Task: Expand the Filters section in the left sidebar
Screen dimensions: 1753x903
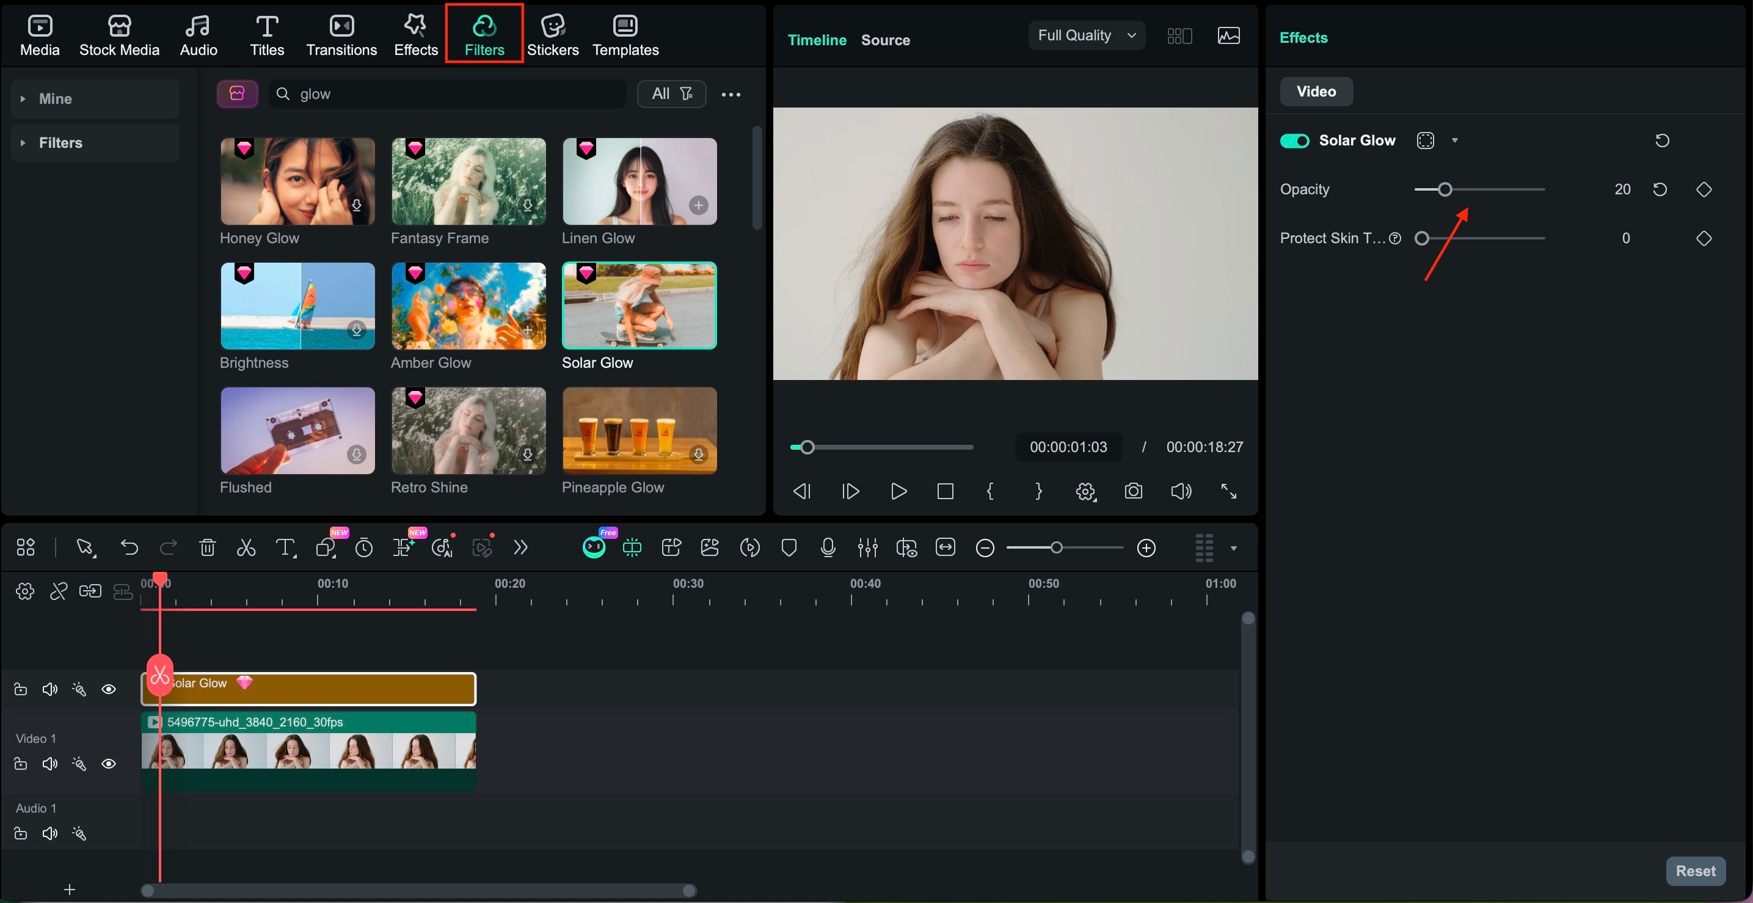Action: (61, 142)
